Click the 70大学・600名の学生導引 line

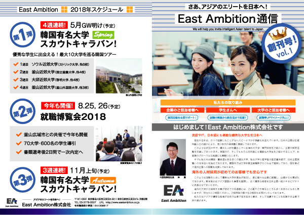point(50,143)
